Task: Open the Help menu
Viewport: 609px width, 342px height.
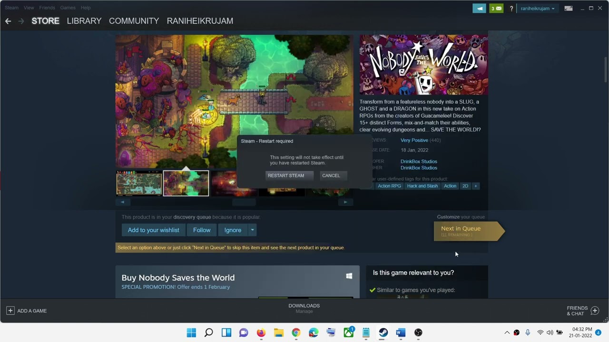Action: 86,8
